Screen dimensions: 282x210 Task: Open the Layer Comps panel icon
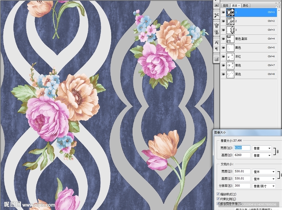[216, 59]
